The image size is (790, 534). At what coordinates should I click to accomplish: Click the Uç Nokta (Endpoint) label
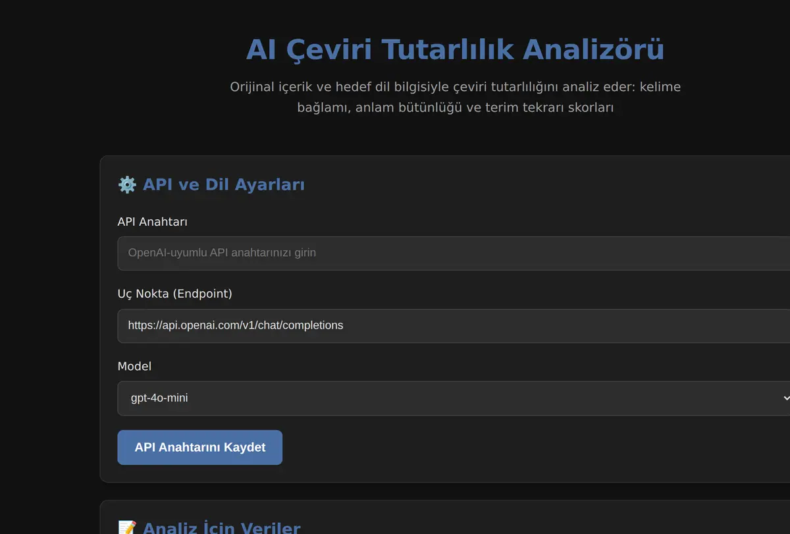pos(174,294)
